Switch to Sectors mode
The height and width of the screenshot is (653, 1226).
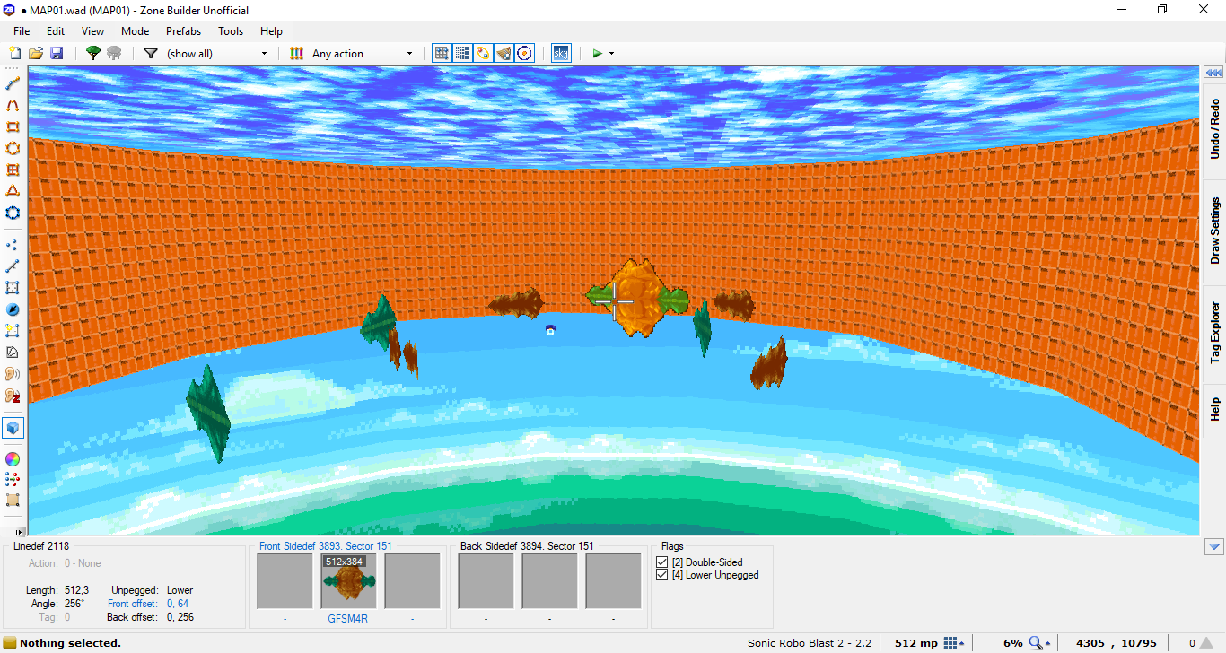pyautogui.click(x=13, y=288)
